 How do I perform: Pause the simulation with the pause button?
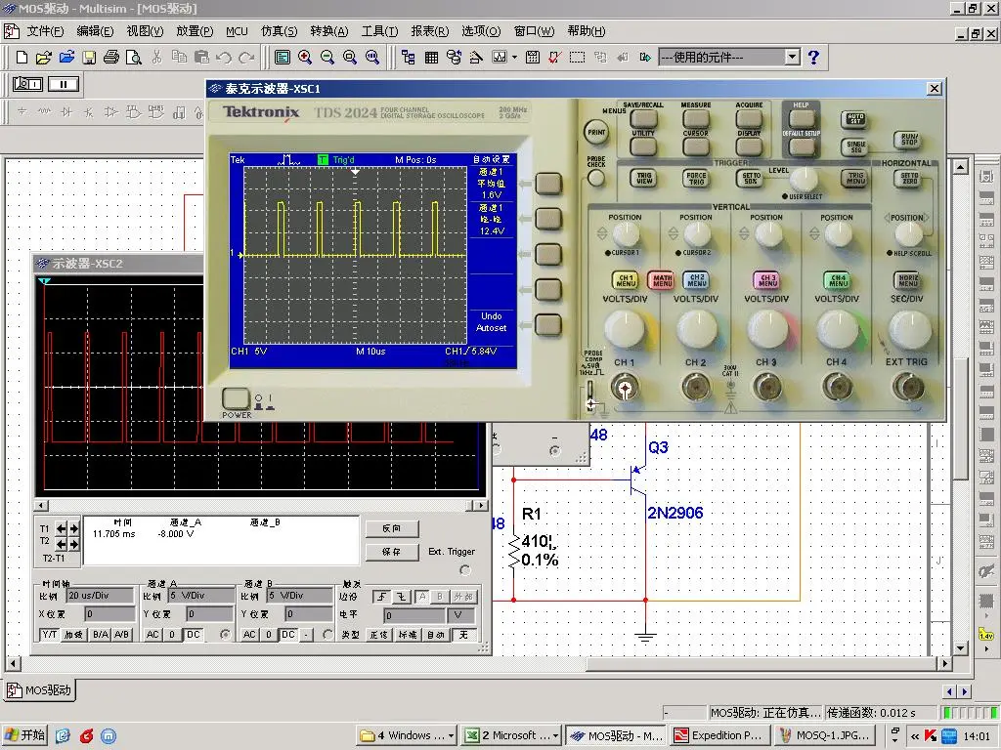(x=64, y=84)
